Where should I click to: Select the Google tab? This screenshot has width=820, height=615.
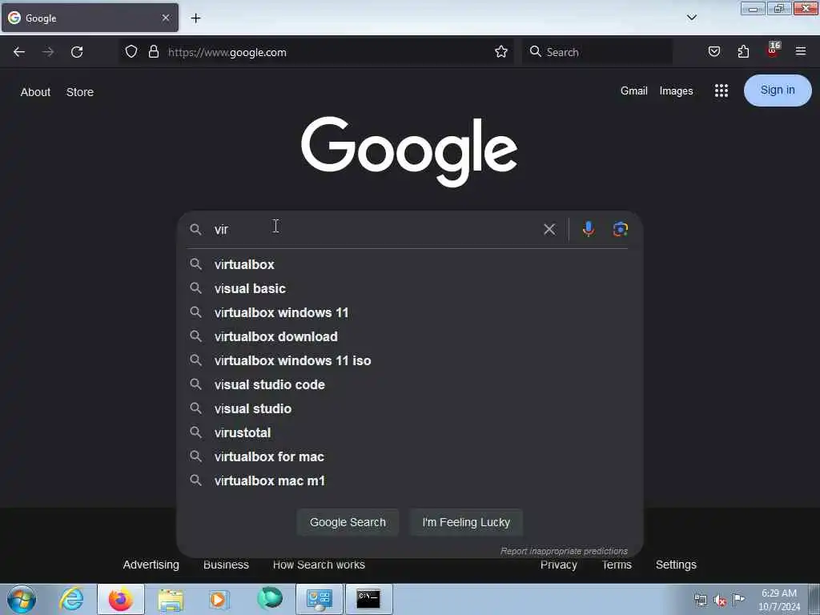point(90,18)
